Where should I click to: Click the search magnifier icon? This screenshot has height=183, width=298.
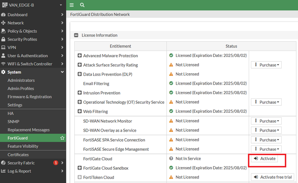pyautogui.click(x=82, y=5)
